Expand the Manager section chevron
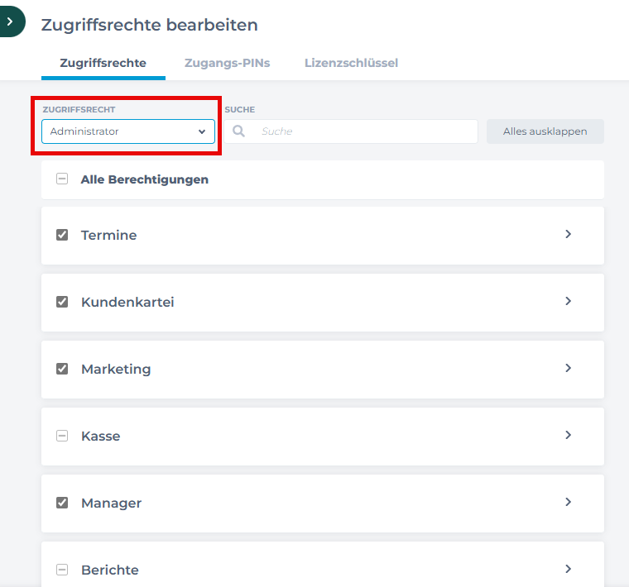This screenshot has height=587, width=629. pyautogui.click(x=568, y=502)
